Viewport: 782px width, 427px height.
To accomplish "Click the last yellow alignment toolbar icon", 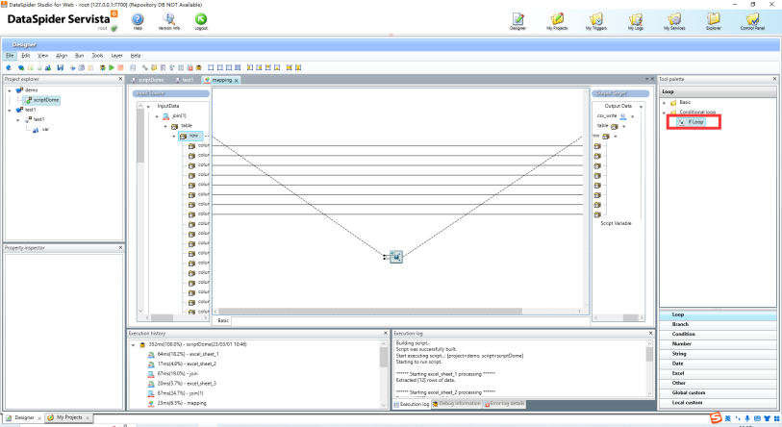I will coord(298,67).
